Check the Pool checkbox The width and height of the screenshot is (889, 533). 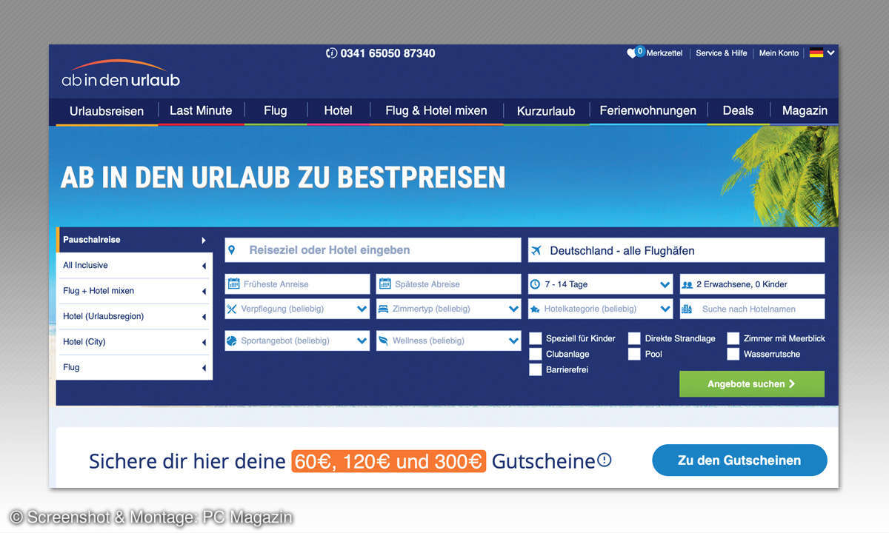pyautogui.click(x=634, y=354)
